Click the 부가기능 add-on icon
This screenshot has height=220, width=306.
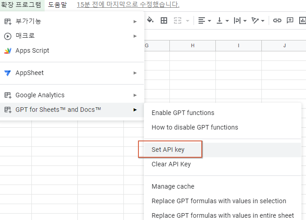(8, 21)
